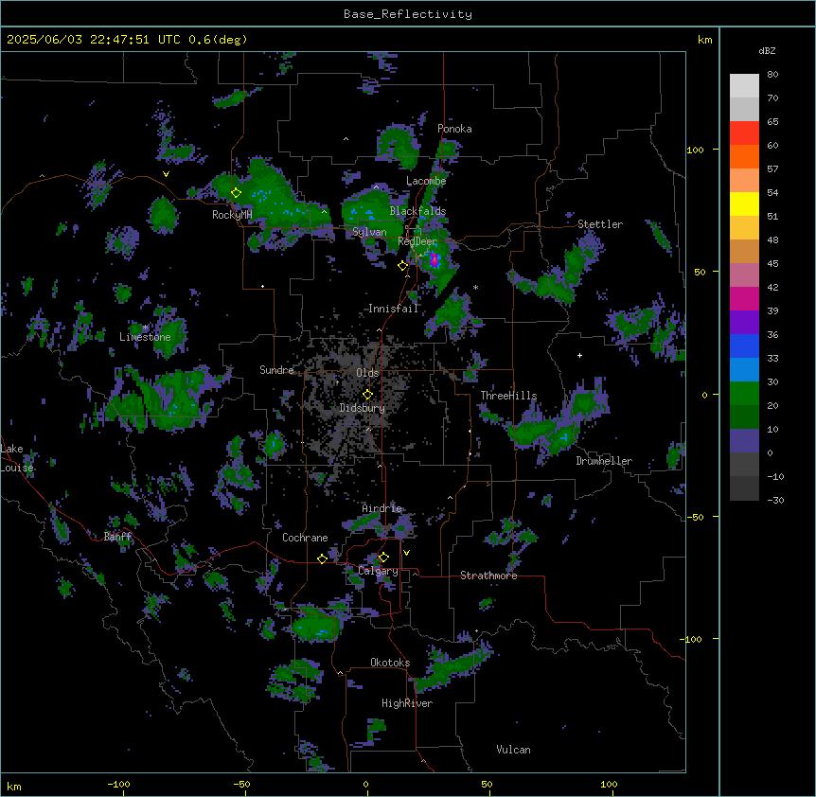Click the white asterisk marker east of Innisfail
The height and width of the screenshot is (797, 816).
coord(475,288)
